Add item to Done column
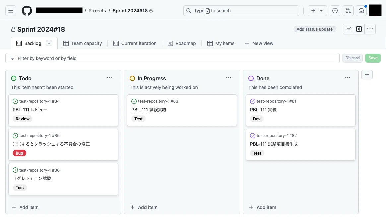Screen dimensions: 386x217 pos(262,207)
